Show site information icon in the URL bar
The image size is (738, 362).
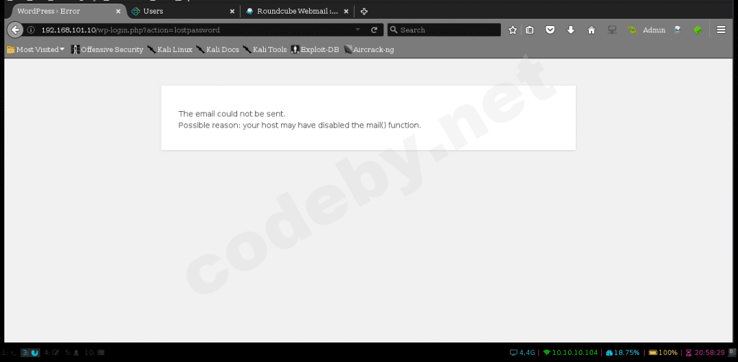30,30
